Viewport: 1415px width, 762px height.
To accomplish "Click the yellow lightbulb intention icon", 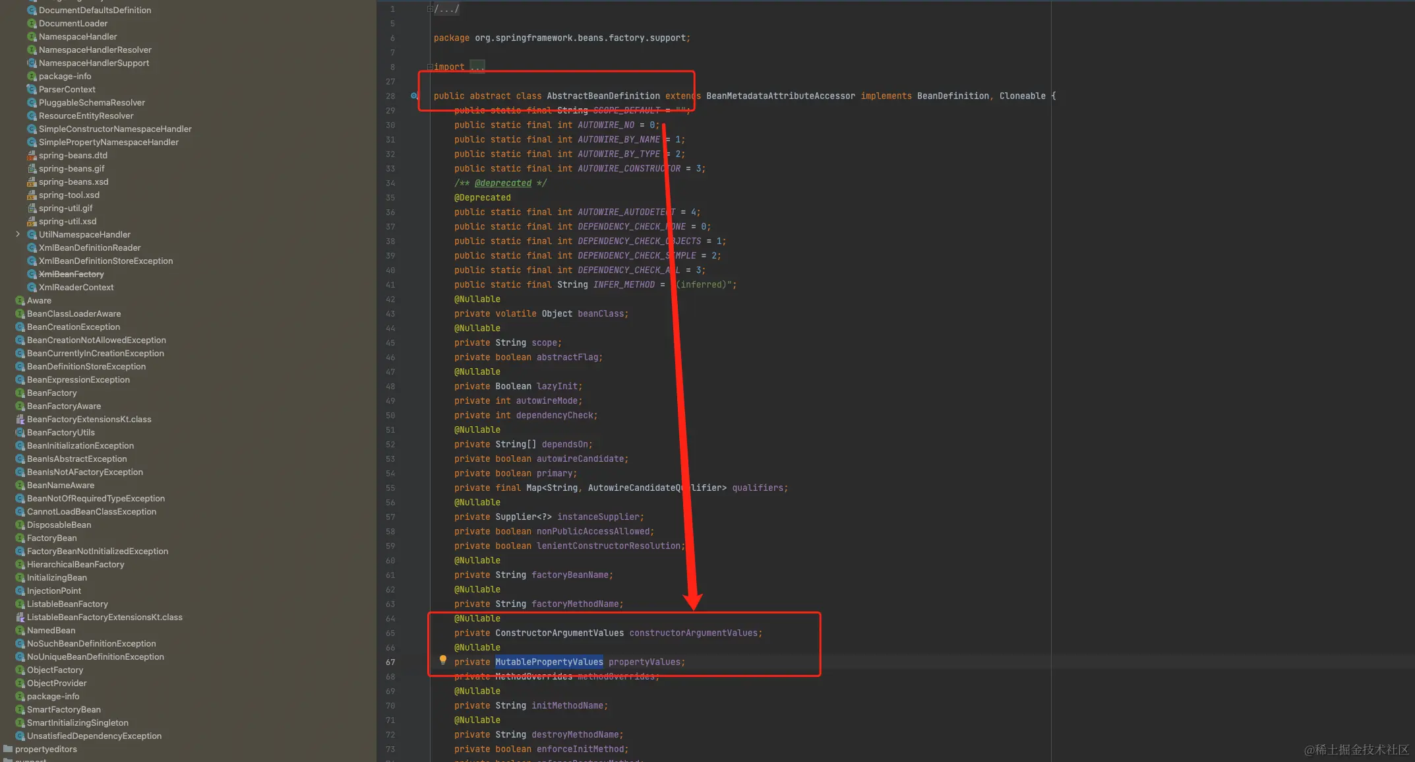I will coord(443,660).
